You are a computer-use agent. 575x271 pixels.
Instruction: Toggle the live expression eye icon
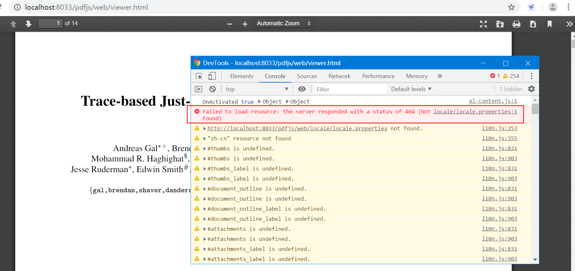click(302, 89)
